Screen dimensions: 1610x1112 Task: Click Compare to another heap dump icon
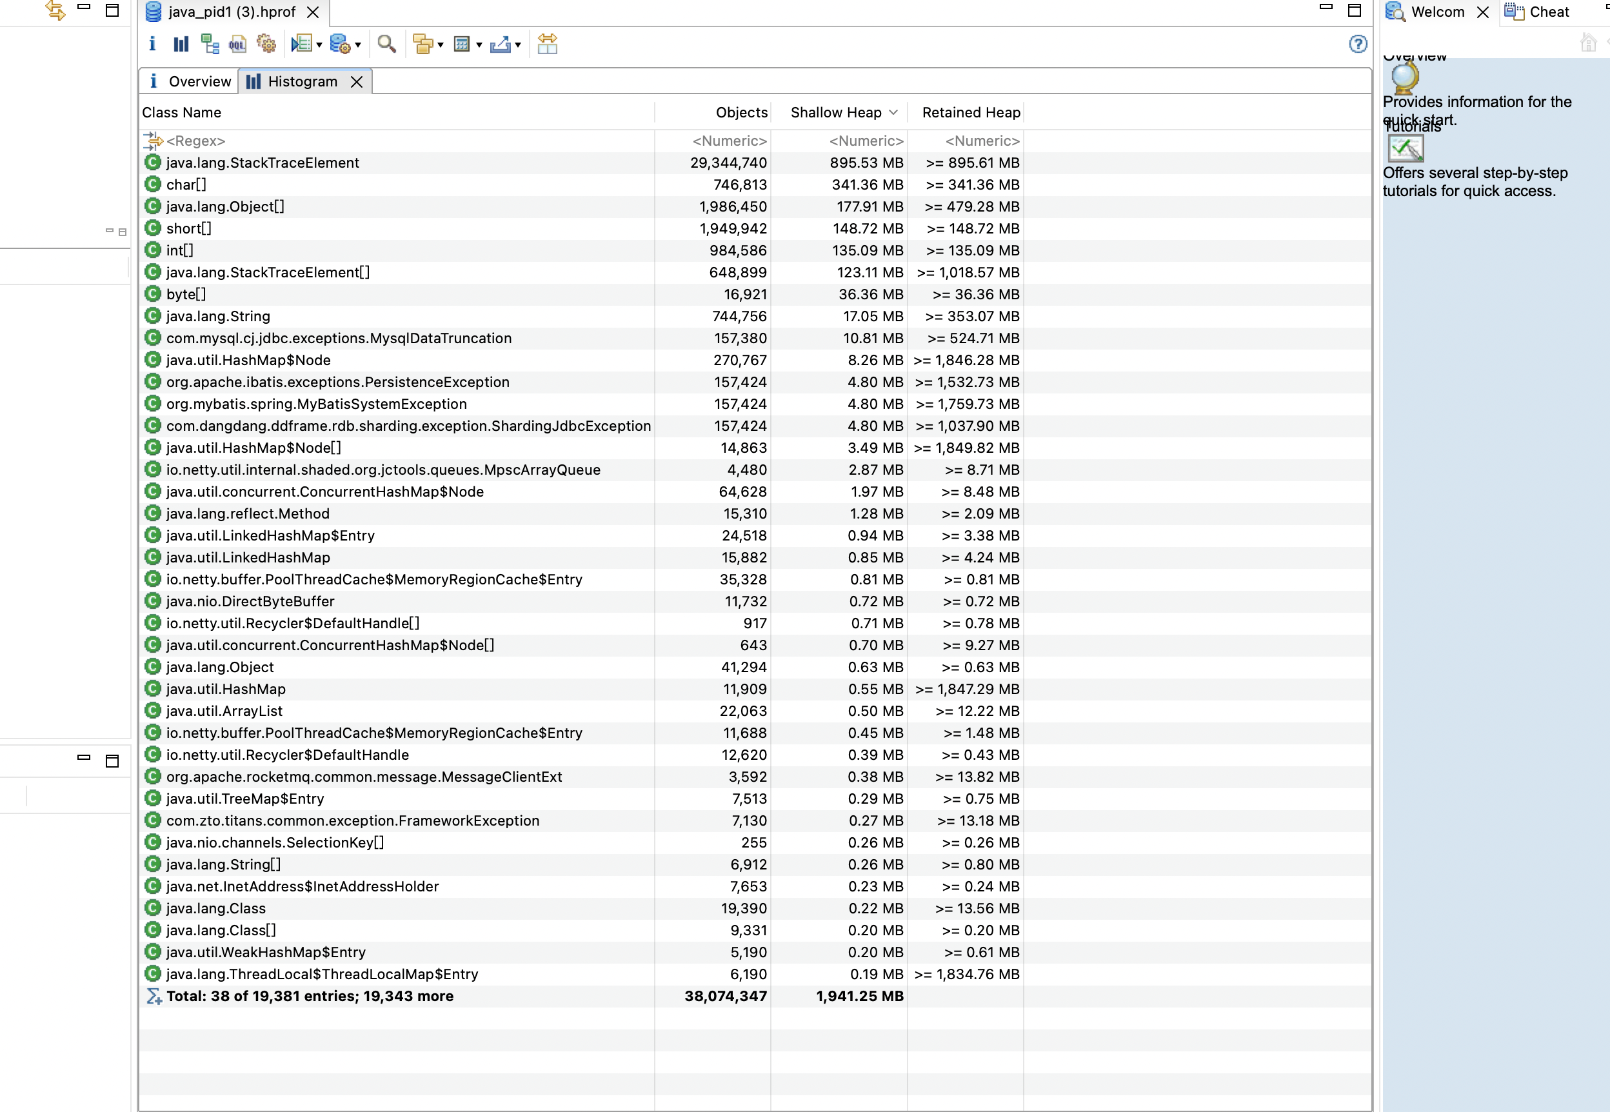548,44
